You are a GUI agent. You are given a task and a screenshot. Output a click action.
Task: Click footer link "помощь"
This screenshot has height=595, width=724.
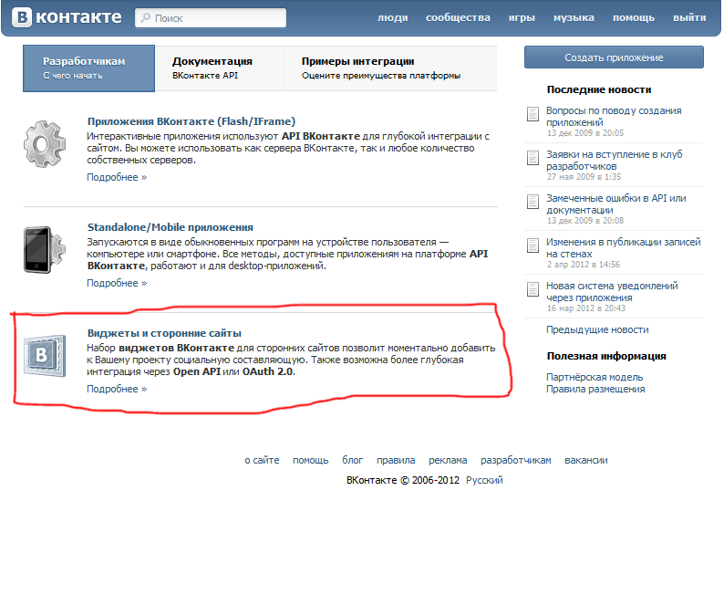click(x=311, y=460)
